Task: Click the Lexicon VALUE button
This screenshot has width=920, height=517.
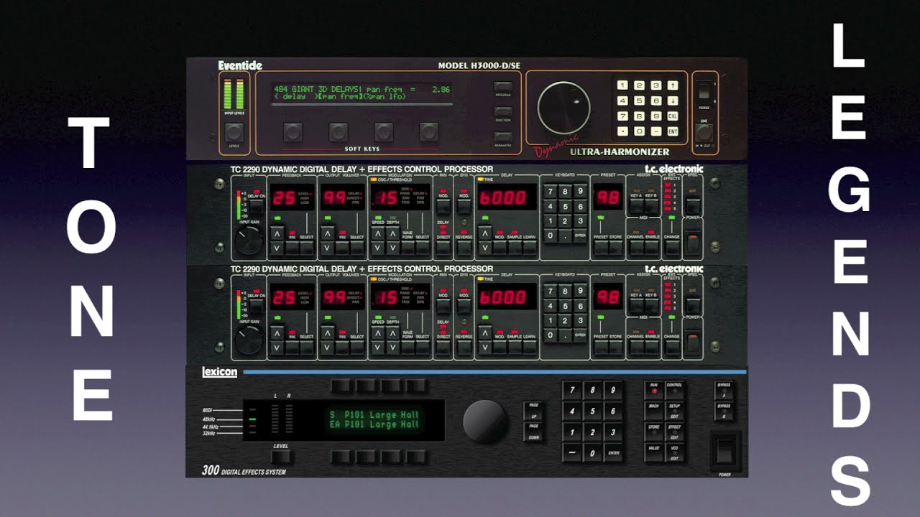Action: point(654,452)
